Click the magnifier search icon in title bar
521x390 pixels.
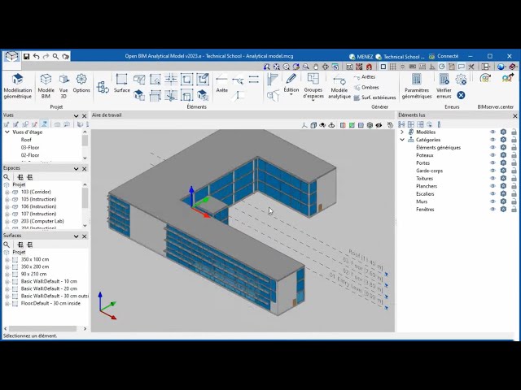(55, 56)
